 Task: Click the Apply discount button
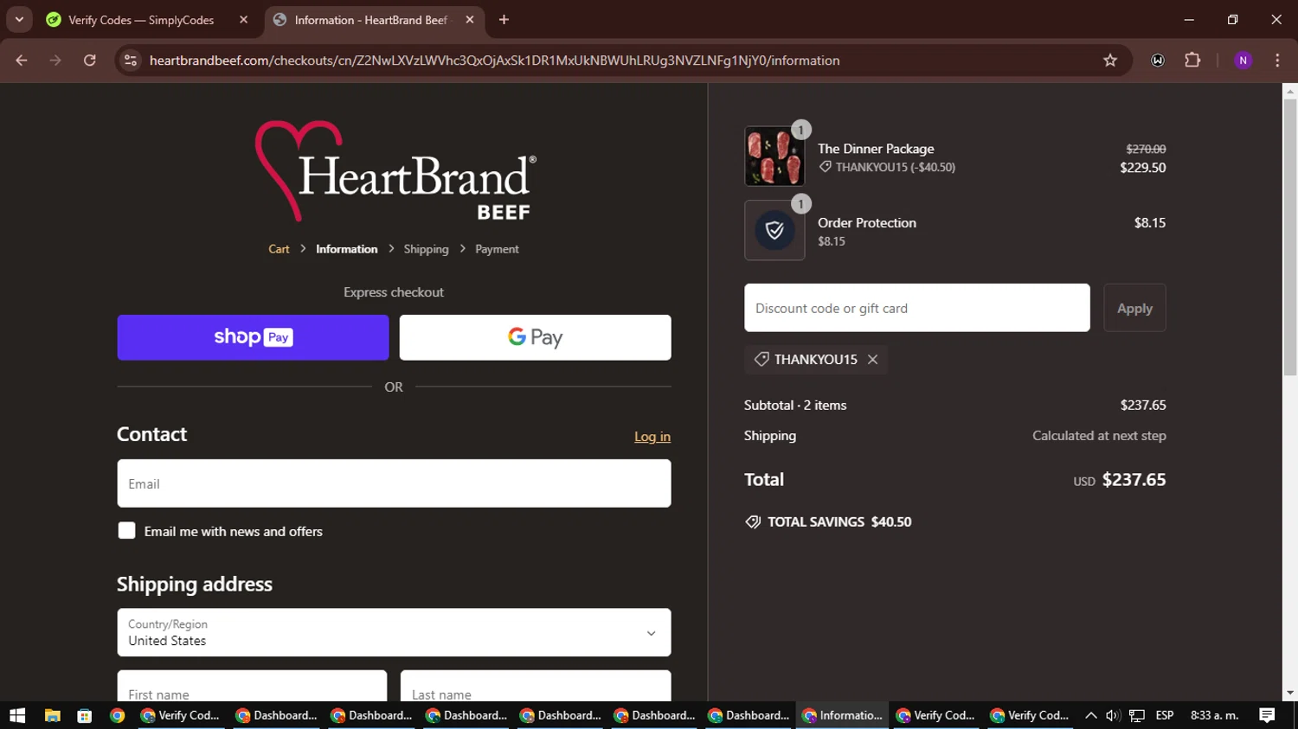click(1134, 308)
